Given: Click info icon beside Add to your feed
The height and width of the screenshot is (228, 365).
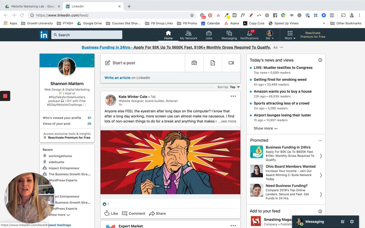Looking at the screenshot, I should [320, 211].
